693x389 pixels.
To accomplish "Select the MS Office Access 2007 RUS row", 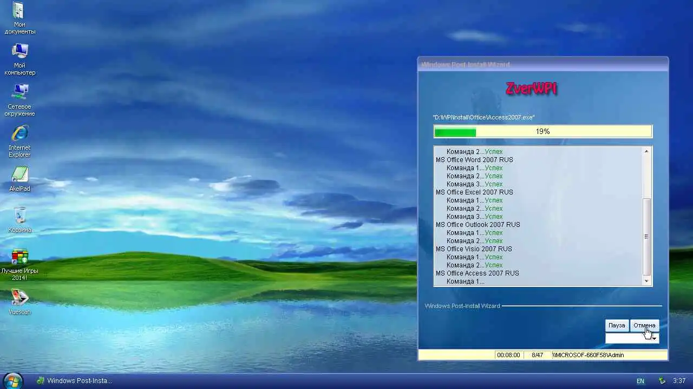I will pyautogui.click(x=478, y=273).
